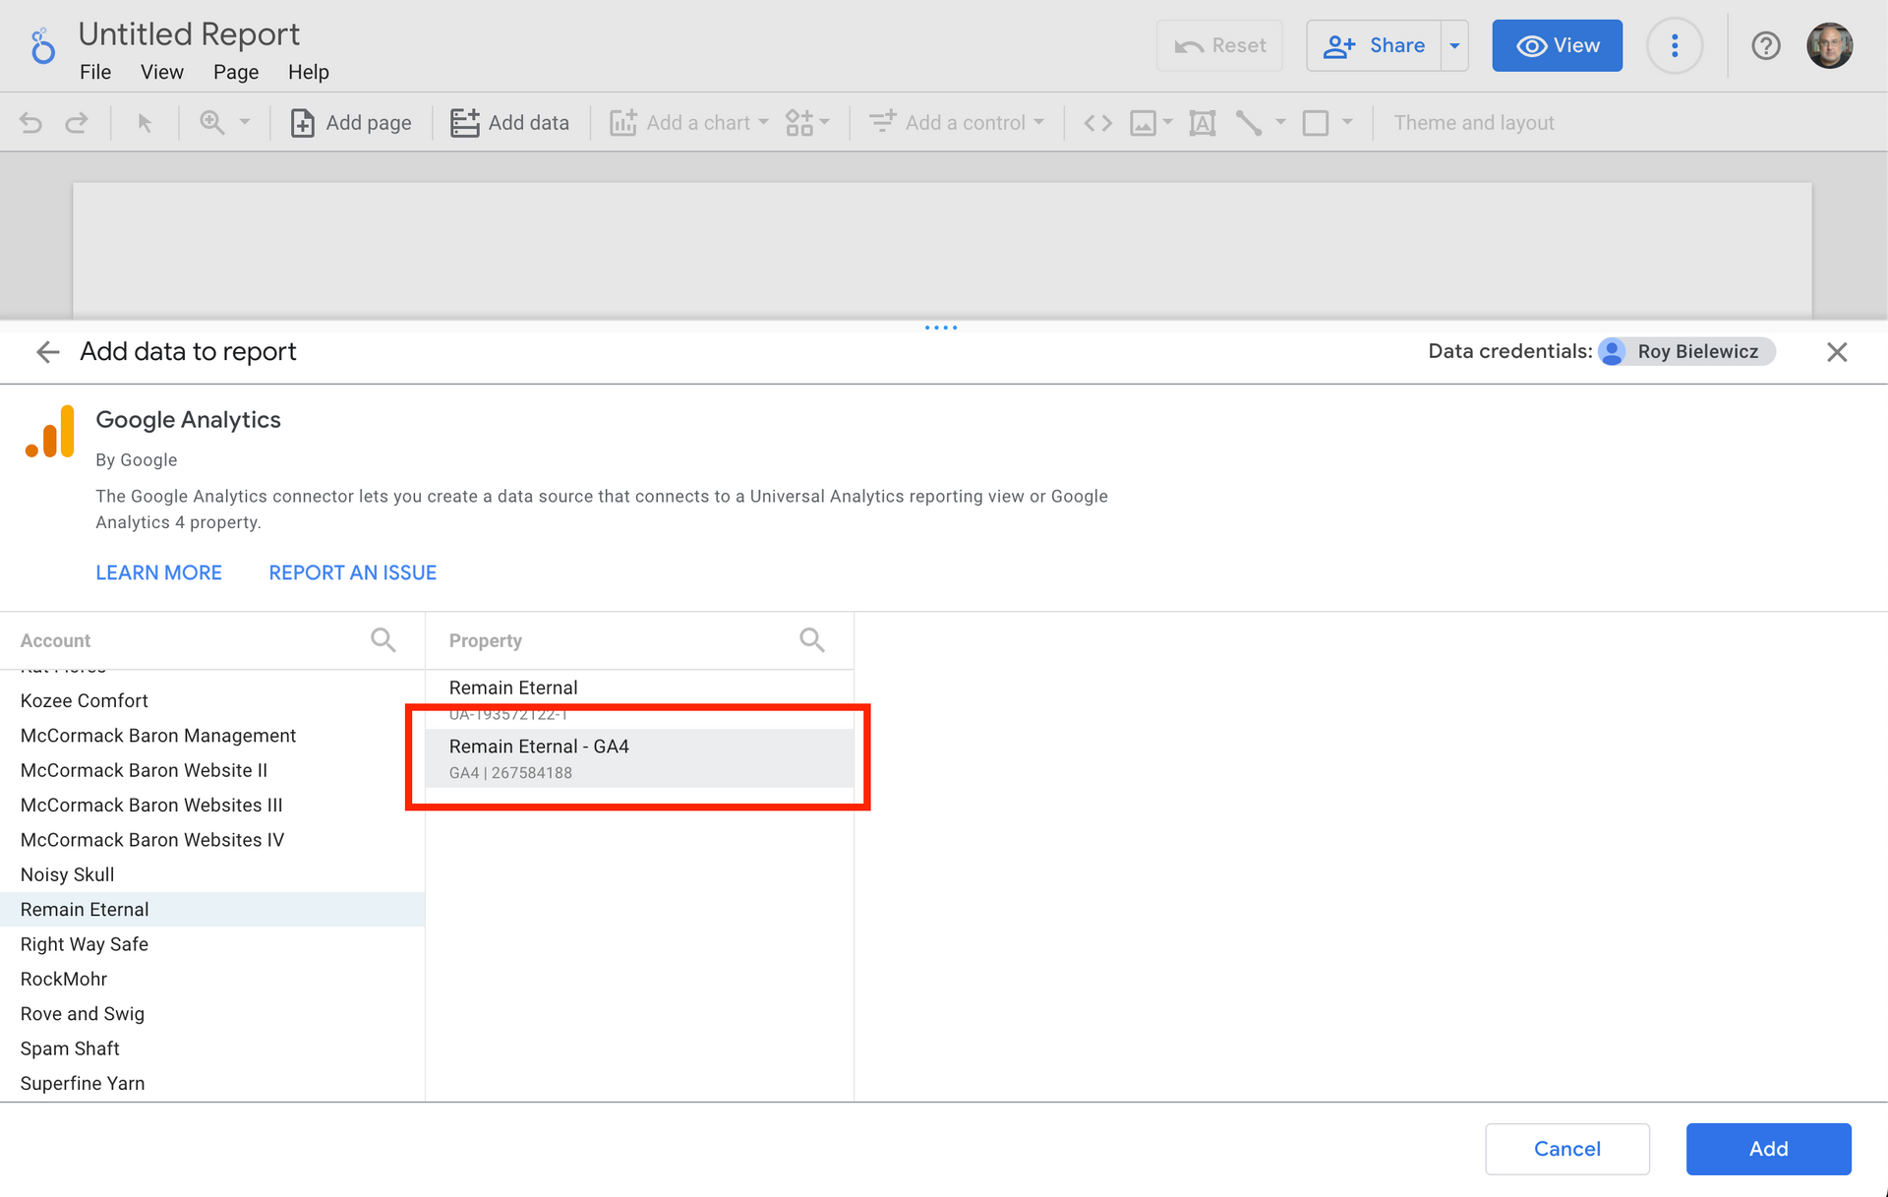The width and height of the screenshot is (1888, 1197).
Task: Click the undo arrow icon
Action: [x=31, y=123]
